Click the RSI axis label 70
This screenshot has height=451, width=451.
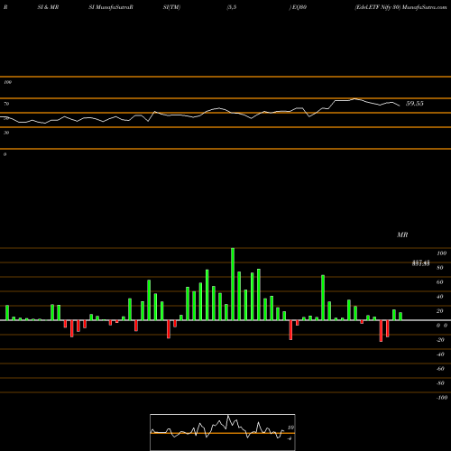[6, 104]
